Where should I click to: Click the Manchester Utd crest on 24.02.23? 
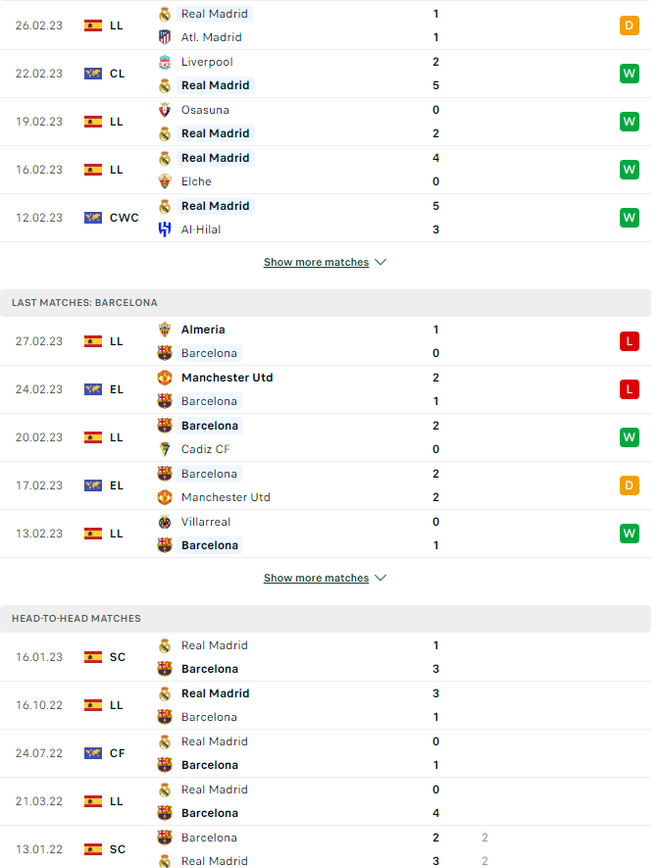[165, 378]
